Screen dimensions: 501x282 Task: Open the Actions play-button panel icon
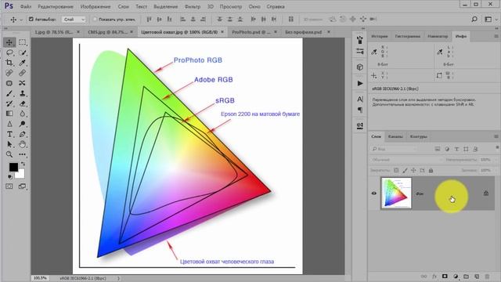click(x=360, y=83)
